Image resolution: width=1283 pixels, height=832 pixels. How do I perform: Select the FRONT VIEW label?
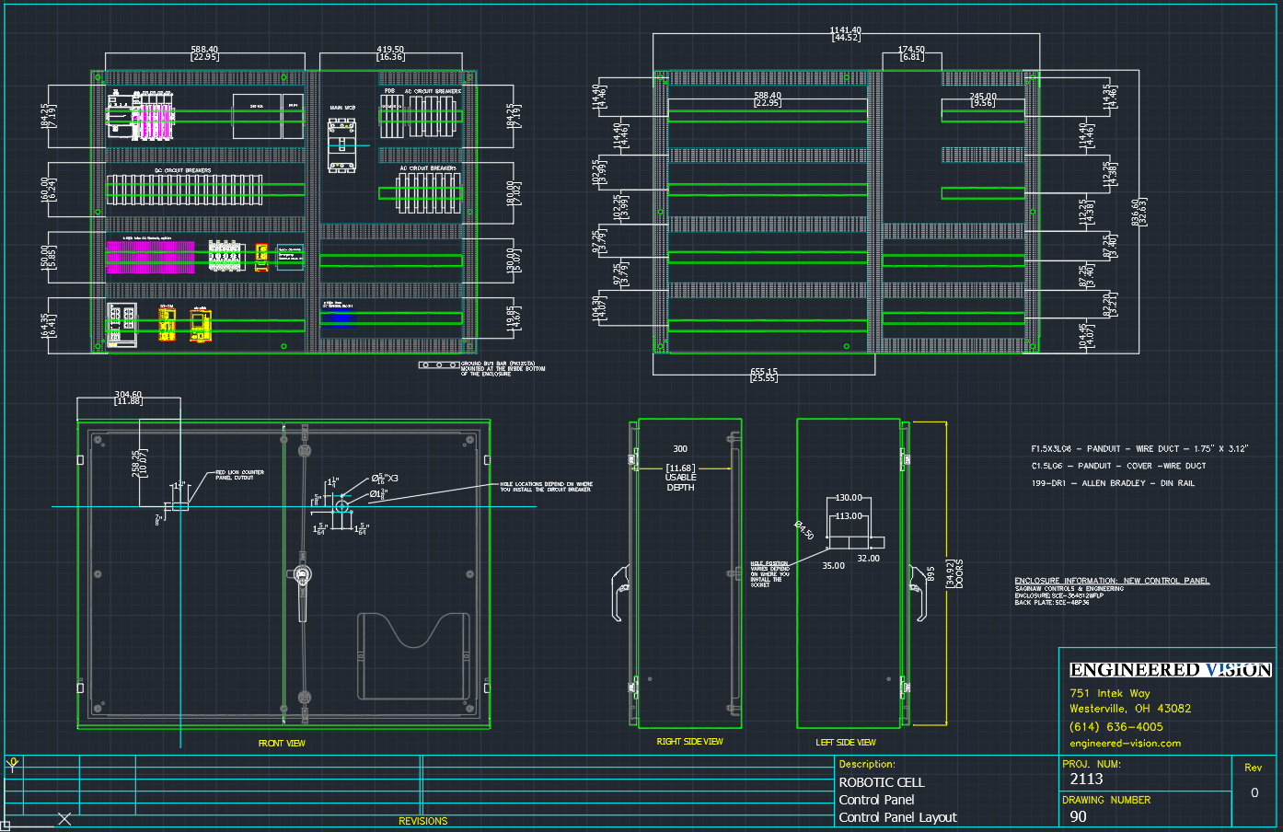click(282, 743)
